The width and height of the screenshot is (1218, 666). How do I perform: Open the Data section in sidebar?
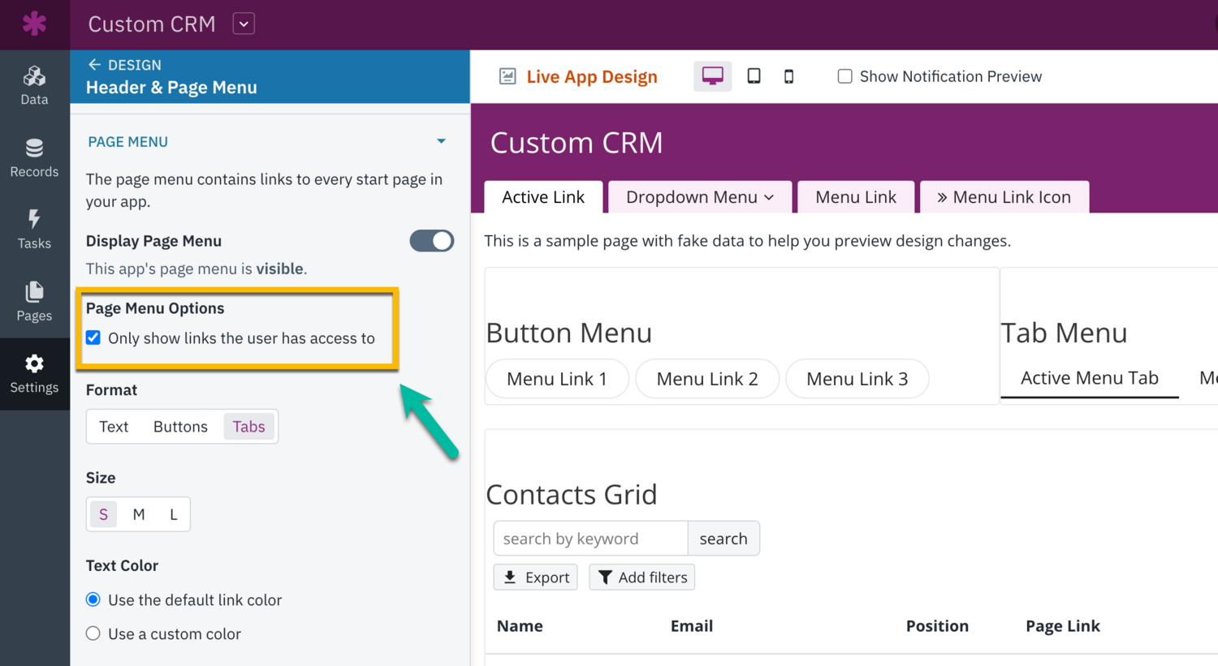(x=34, y=85)
